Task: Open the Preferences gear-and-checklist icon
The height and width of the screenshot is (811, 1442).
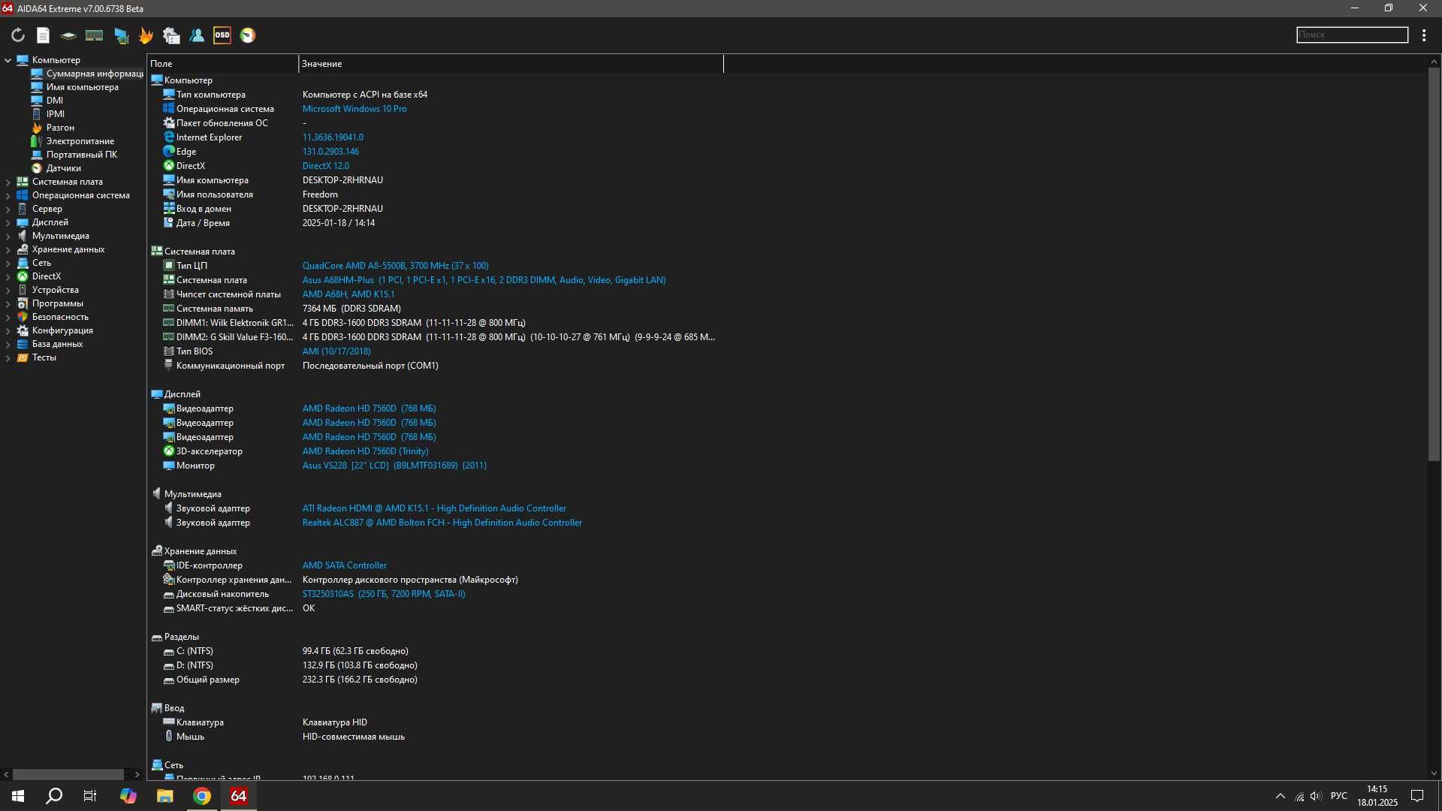Action: [x=171, y=35]
